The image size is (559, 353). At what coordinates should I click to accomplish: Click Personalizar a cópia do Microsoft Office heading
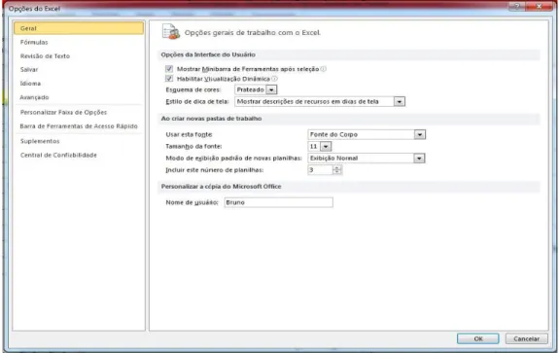pyautogui.click(x=221, y=187)
